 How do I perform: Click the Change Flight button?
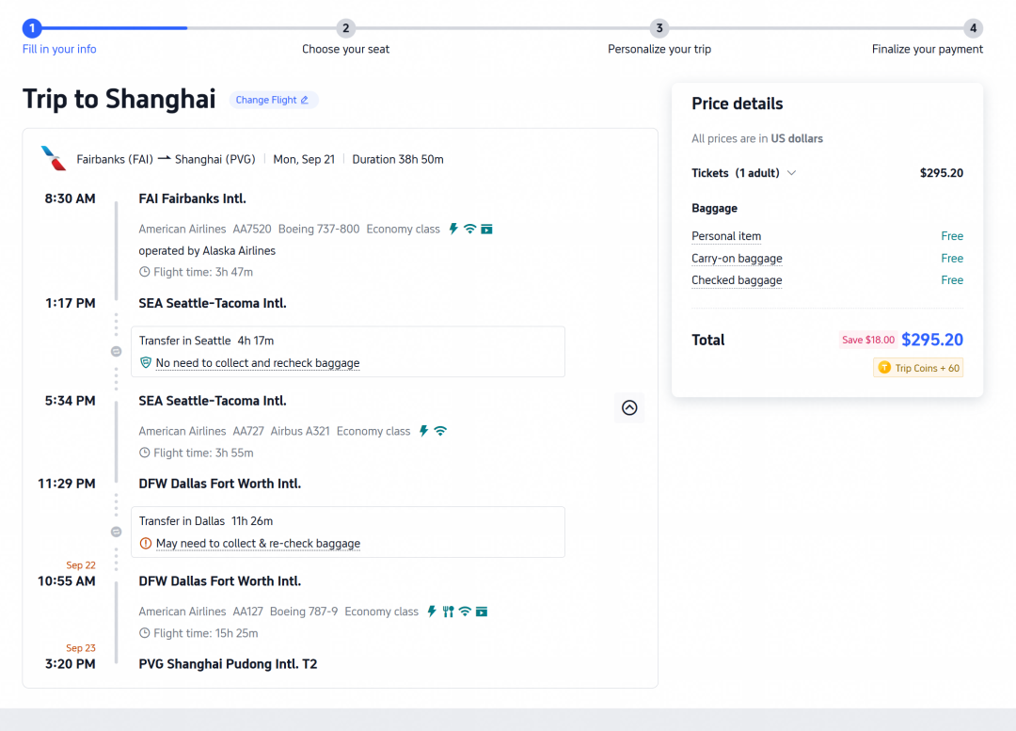click(274, 100)
